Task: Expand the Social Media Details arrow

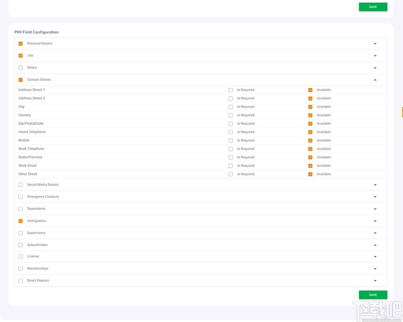Action: [x=375, y=185]
